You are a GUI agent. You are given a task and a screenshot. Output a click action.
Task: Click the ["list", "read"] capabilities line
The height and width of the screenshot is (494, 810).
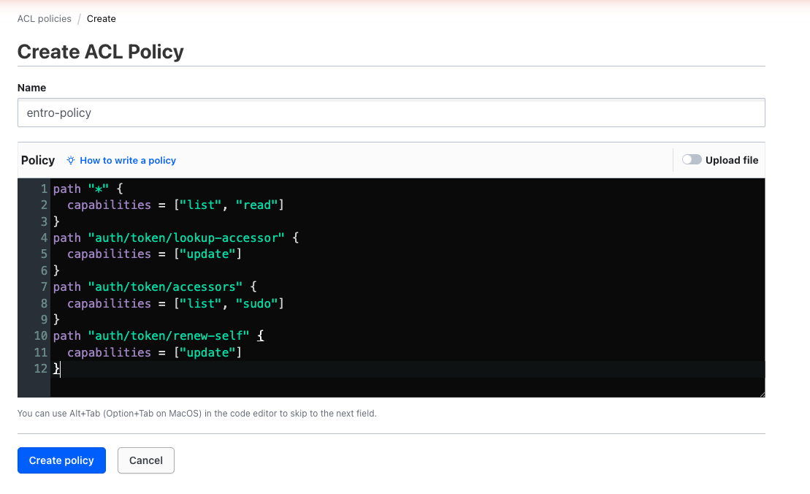pos(175,205)
